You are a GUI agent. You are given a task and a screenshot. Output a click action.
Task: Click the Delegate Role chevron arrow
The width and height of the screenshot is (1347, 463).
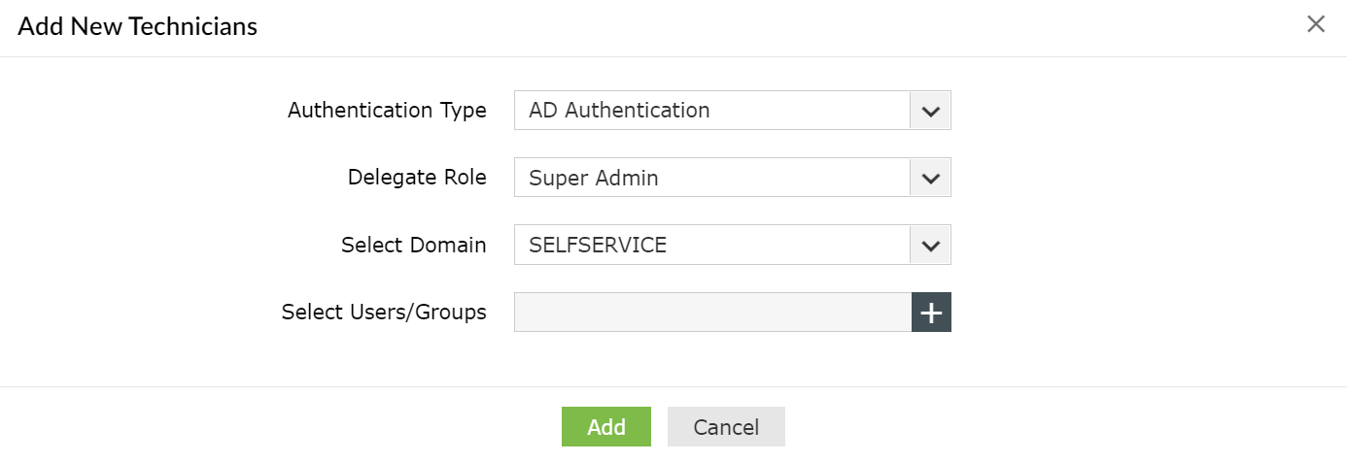[930, 179]
